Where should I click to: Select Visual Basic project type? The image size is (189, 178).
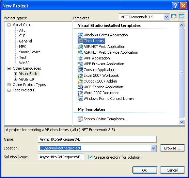point(29,74)
